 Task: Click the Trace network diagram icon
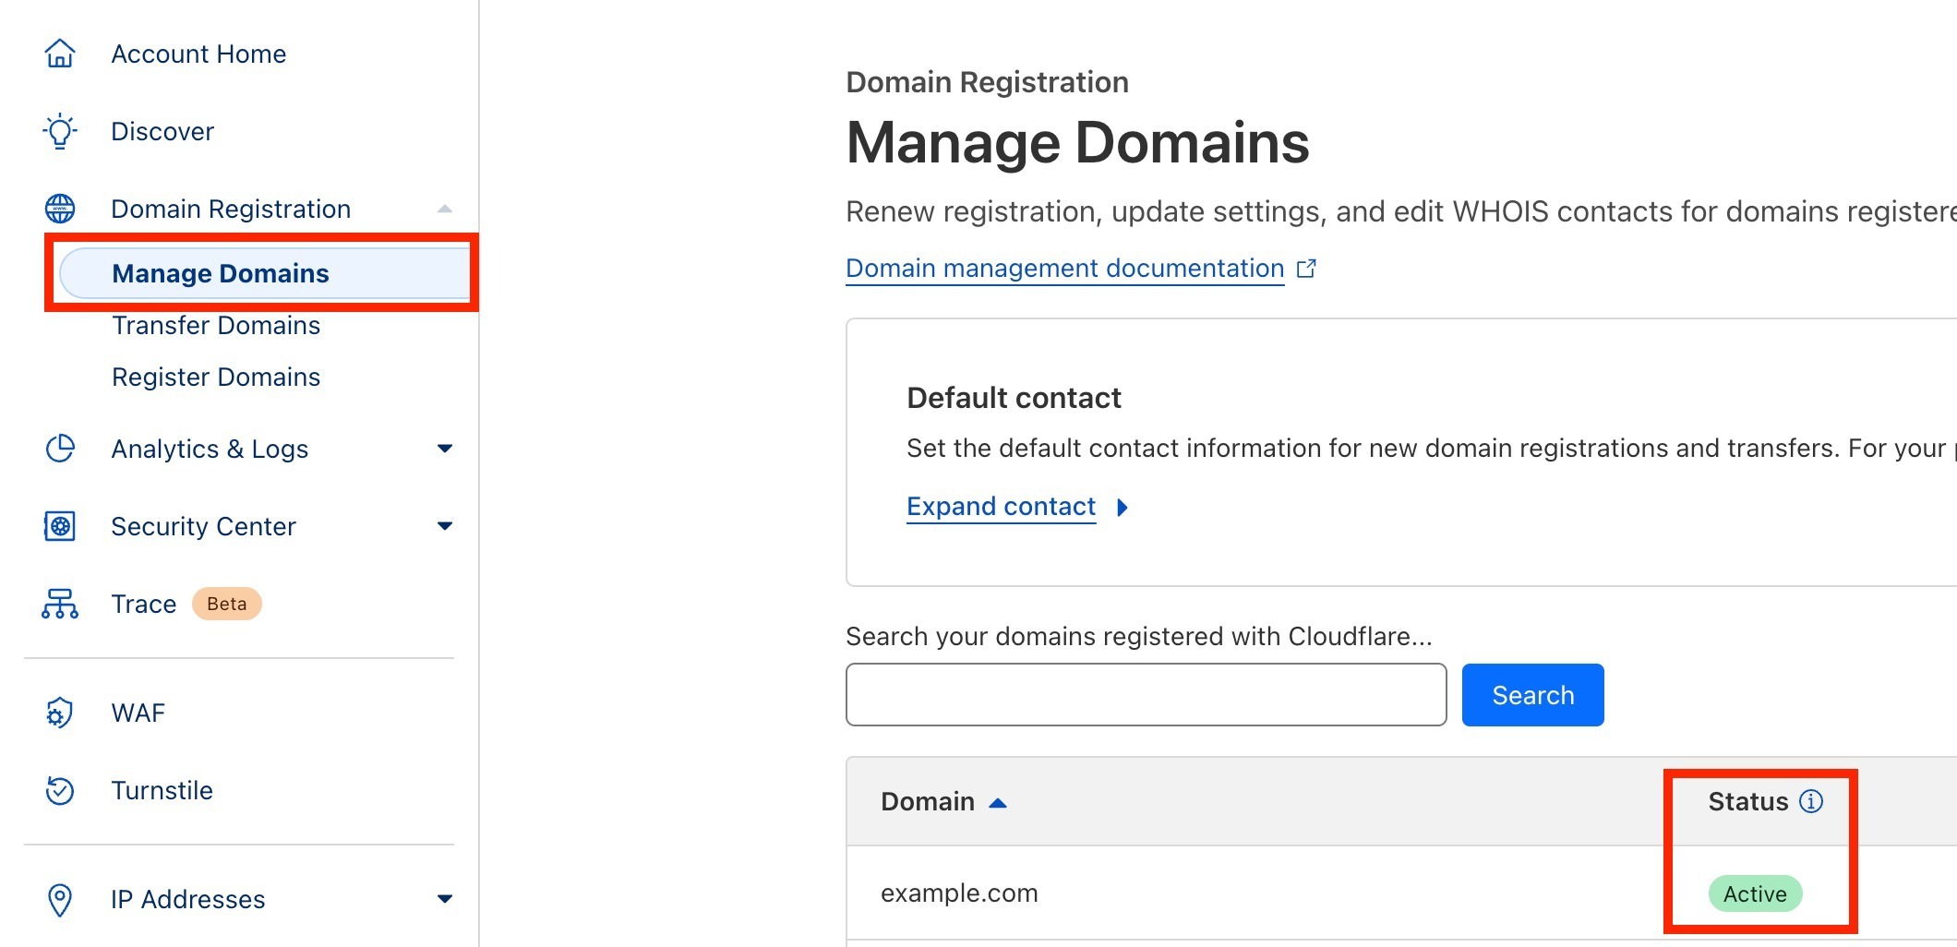60,604
